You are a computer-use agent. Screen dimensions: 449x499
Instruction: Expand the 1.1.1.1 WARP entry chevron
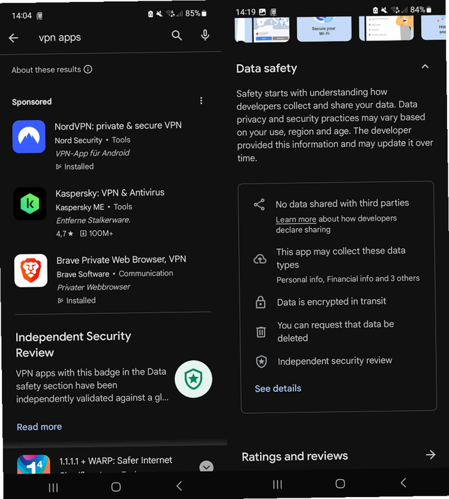pyautogui.click(x=206, y=467)
